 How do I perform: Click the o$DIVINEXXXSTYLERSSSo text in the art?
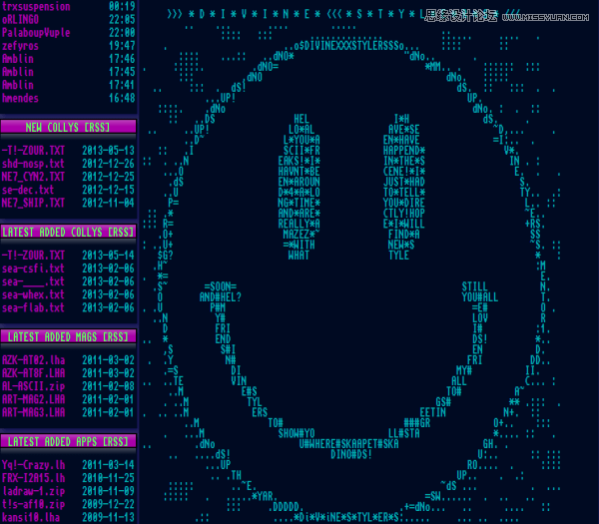pos(348,46)
